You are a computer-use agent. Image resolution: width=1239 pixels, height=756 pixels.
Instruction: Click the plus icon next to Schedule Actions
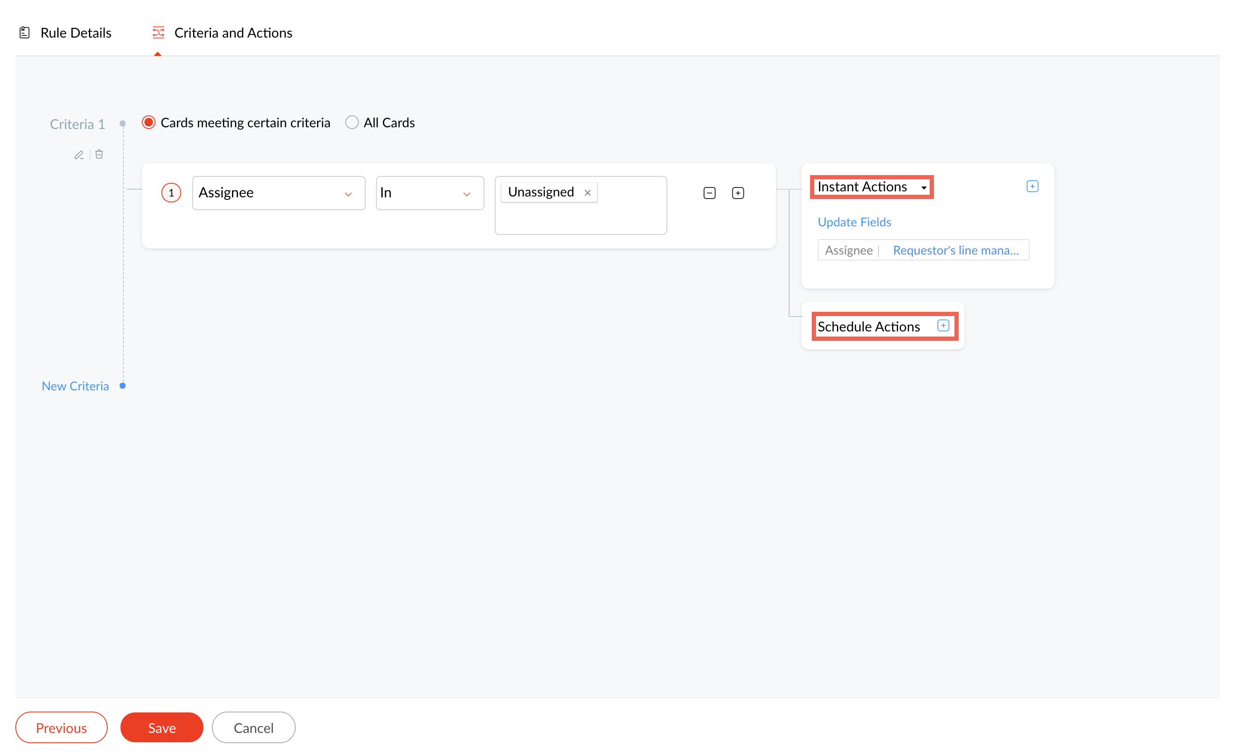(x=943, y=326)
